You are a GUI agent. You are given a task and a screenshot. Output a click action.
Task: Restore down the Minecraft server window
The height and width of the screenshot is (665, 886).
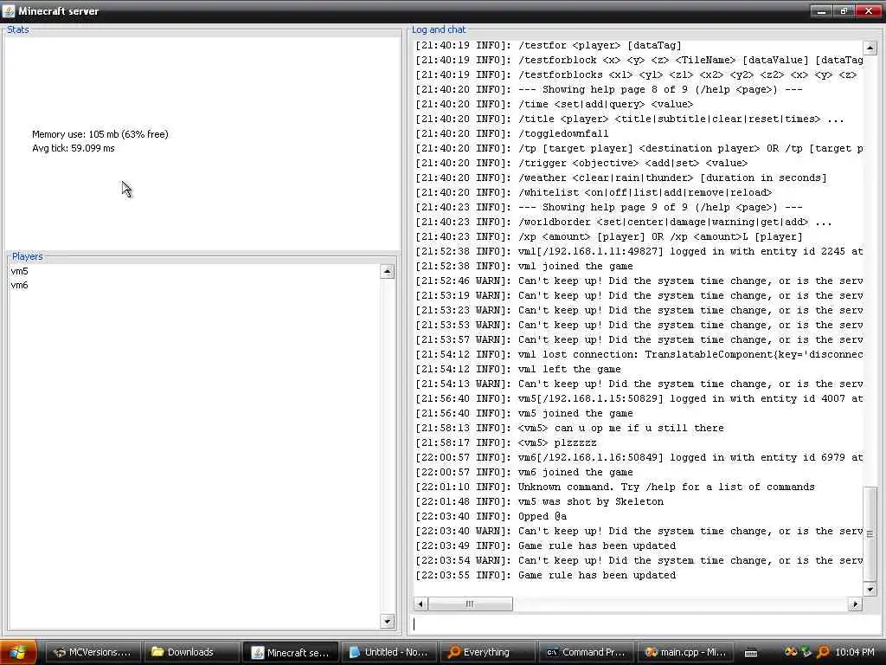coord(844,10)
